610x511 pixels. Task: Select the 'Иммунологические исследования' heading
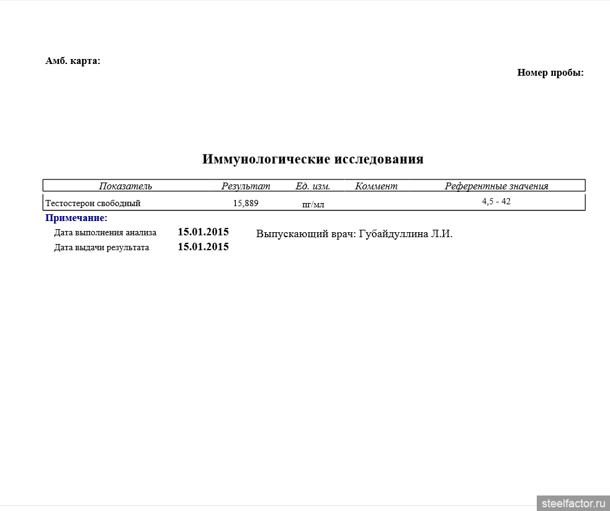(313, 159)
